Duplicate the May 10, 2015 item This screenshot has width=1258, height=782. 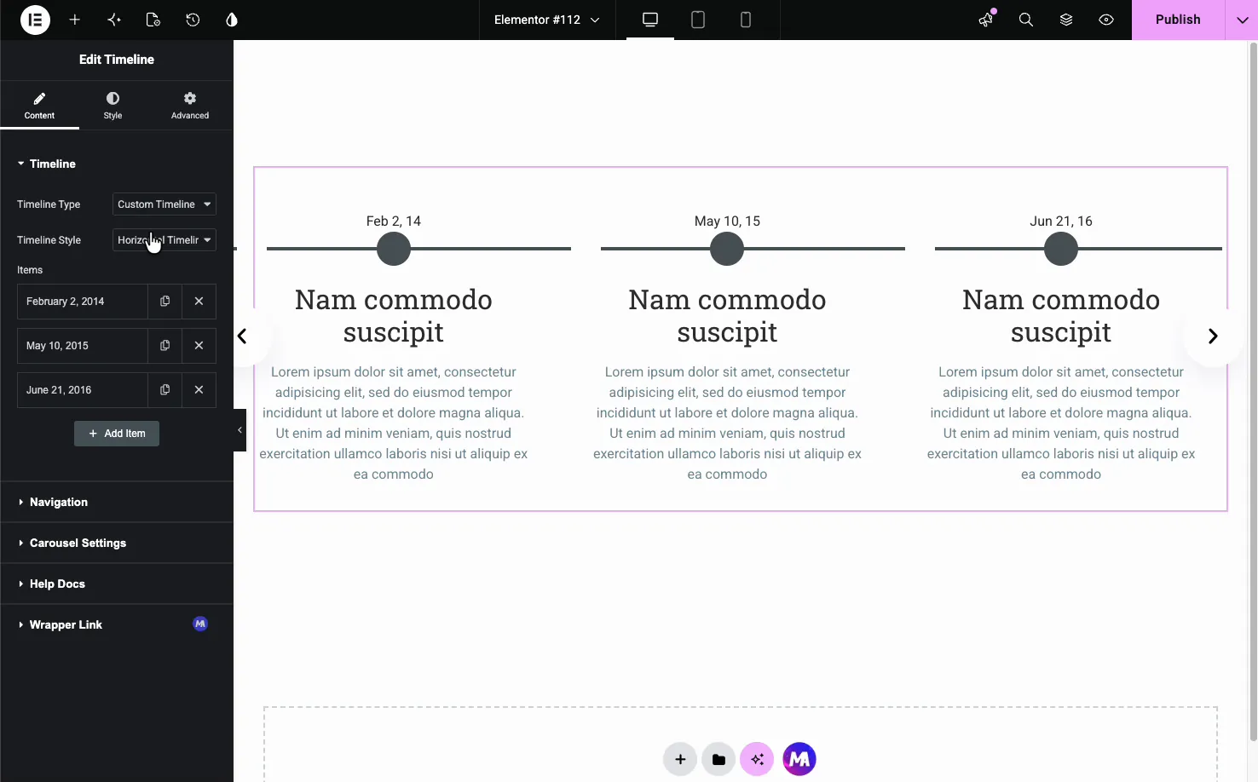pos(164,346)
